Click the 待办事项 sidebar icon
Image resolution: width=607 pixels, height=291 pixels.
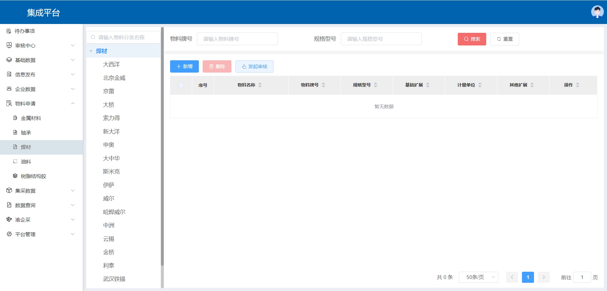[9, 31]
